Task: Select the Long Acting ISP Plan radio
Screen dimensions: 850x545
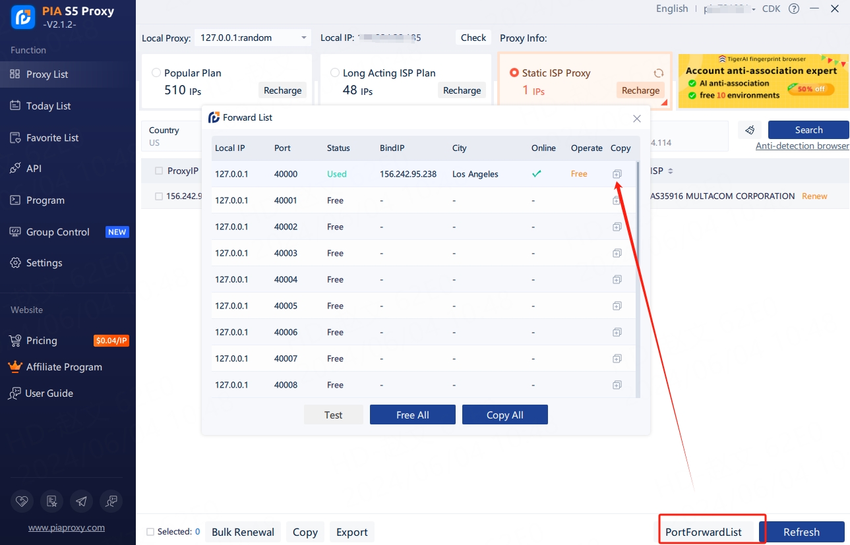Action: [335, 72]
